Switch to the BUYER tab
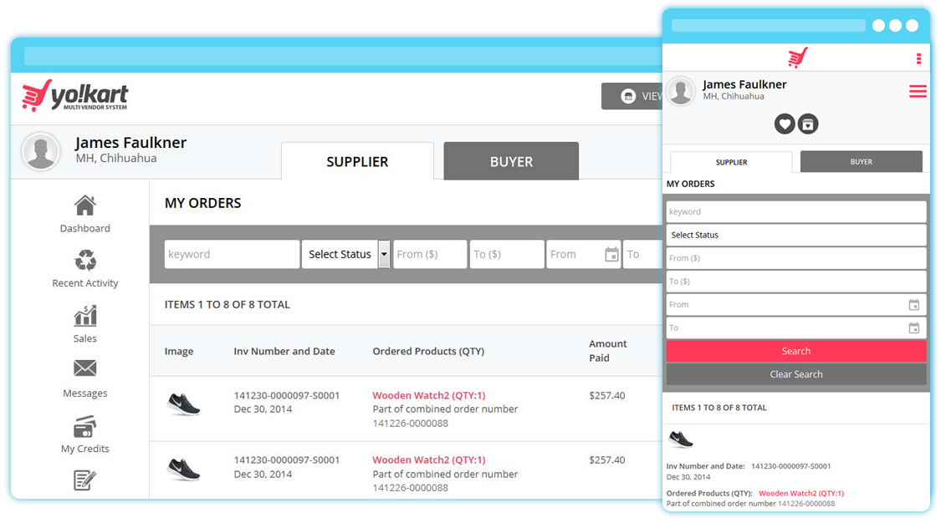The image size is (941, 523). pos(510,160)
